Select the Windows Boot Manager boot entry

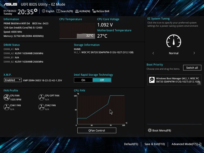(x=174, y=80)
